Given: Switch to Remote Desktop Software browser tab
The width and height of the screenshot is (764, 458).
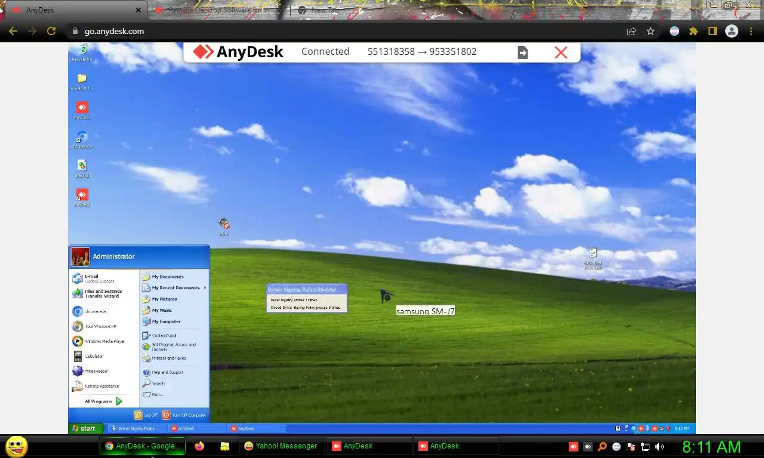Looking at the screenshot, I should click(218, 10).
